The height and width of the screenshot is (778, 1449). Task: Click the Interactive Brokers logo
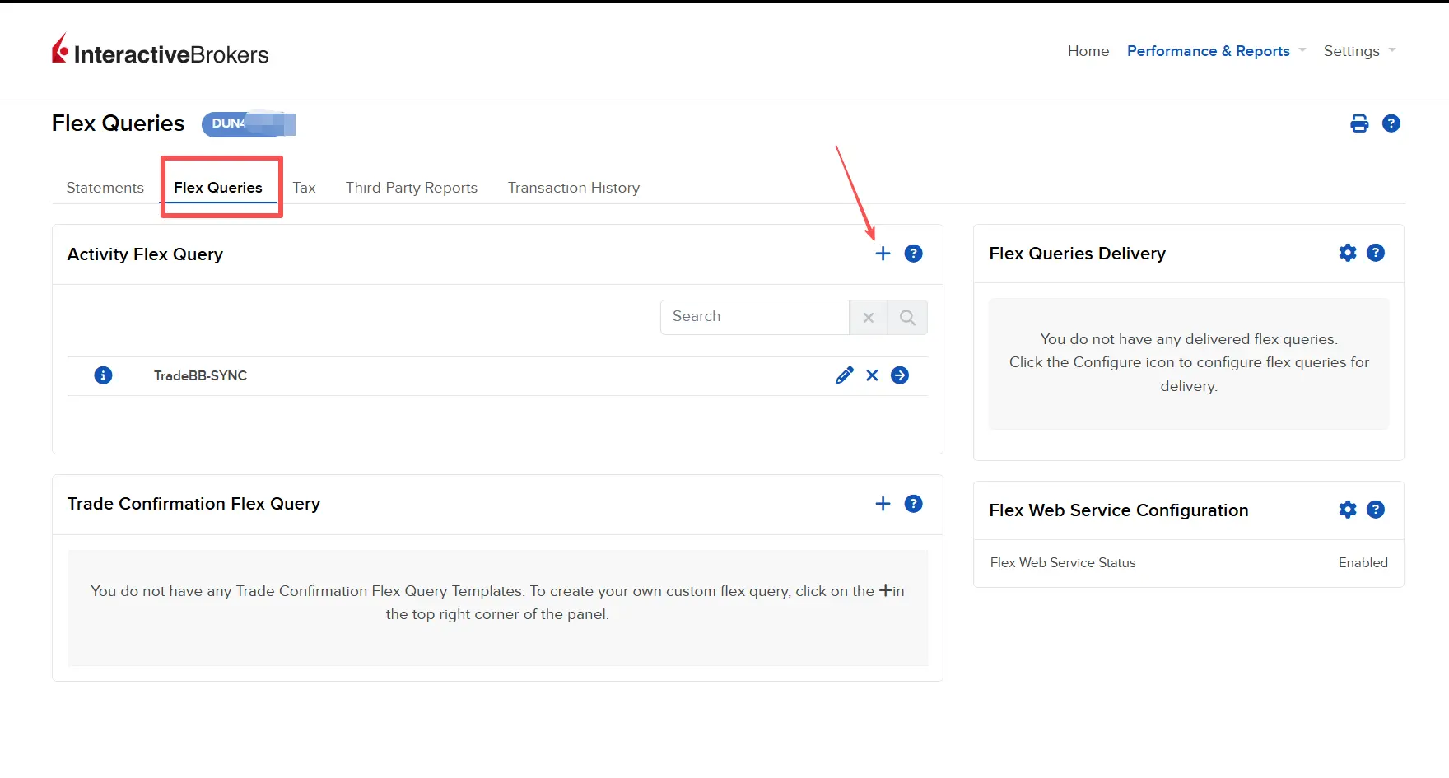point(161,52)
